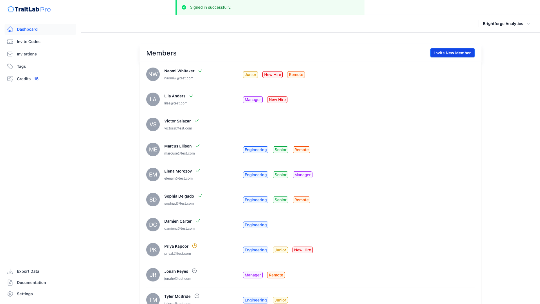Click the chevron next to Brightforge Analytics
540x304 pixels.
(528, 24)
